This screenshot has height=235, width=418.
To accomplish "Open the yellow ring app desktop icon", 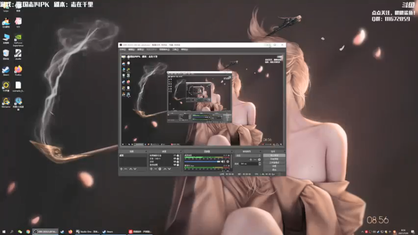I will coord(6,87).
